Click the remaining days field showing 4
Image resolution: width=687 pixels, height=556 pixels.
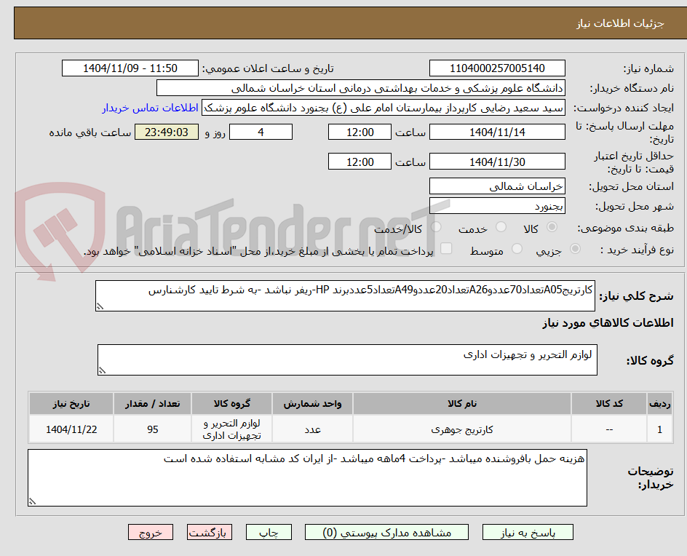(x=261, y=132)
